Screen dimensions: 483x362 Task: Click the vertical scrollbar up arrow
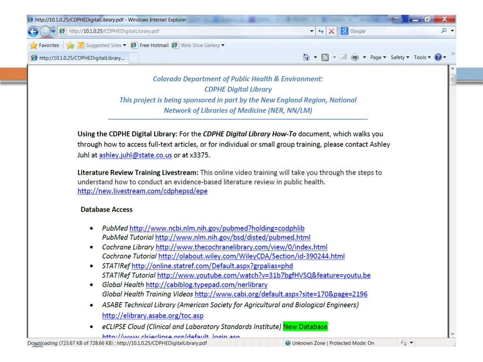pyautogui.click(x=452, y=68)
